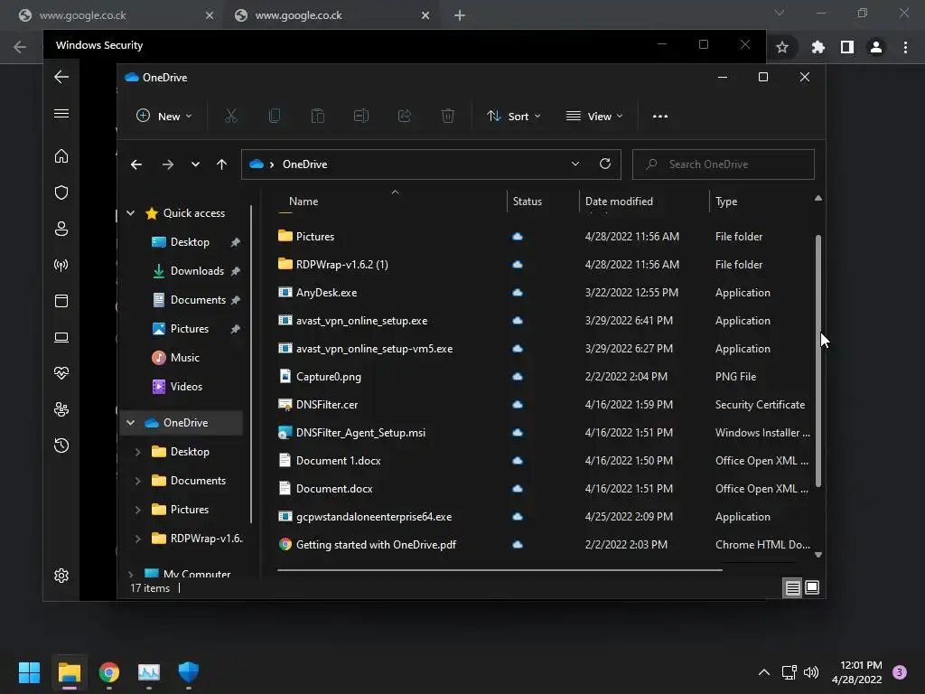The height and width of the screenshot is (694, 925).
Task: Click inside Search OneDrive field
Action: [x=724, y=164]
